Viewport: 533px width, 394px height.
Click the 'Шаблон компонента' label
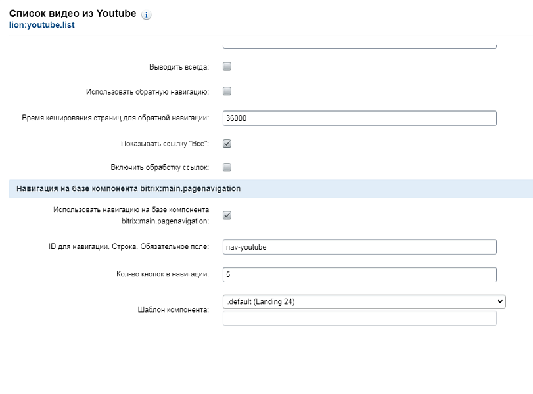170,310
